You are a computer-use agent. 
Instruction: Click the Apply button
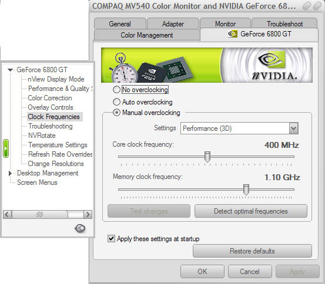tap(297, 271)
